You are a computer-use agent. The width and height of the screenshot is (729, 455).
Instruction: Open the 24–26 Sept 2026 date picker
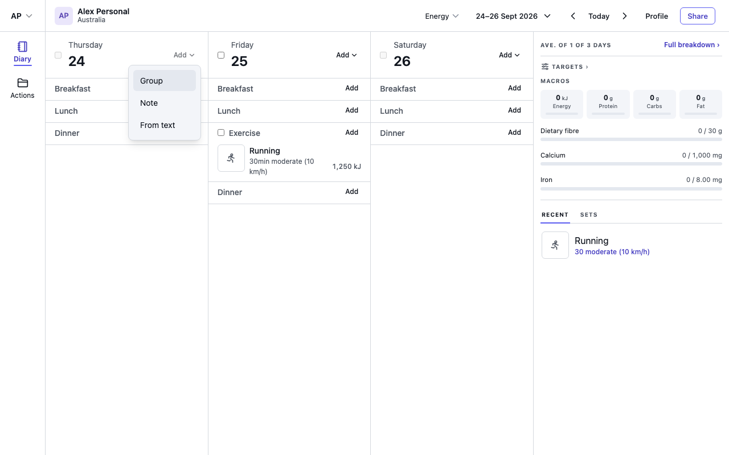coord(513,16)
